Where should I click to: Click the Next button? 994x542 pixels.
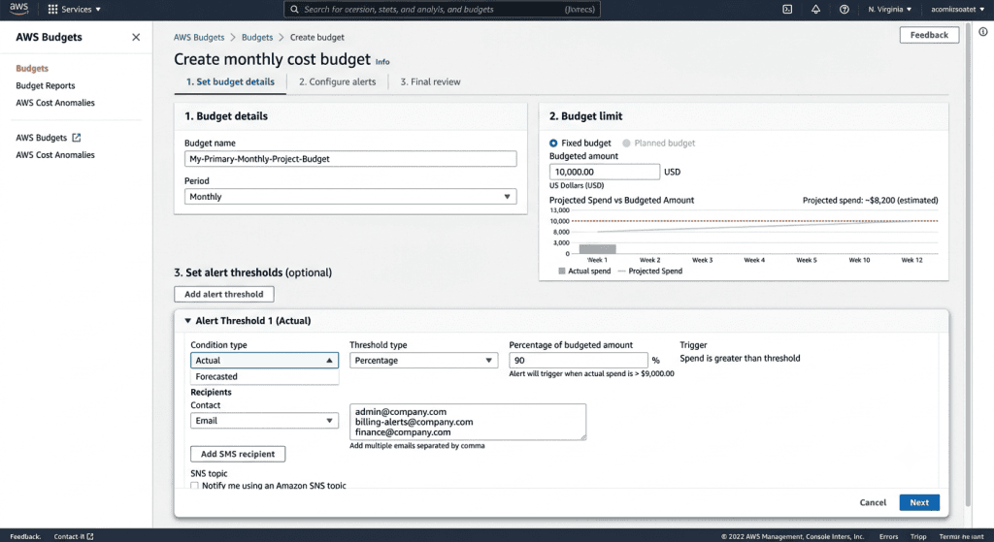click(x=919, y=503)
